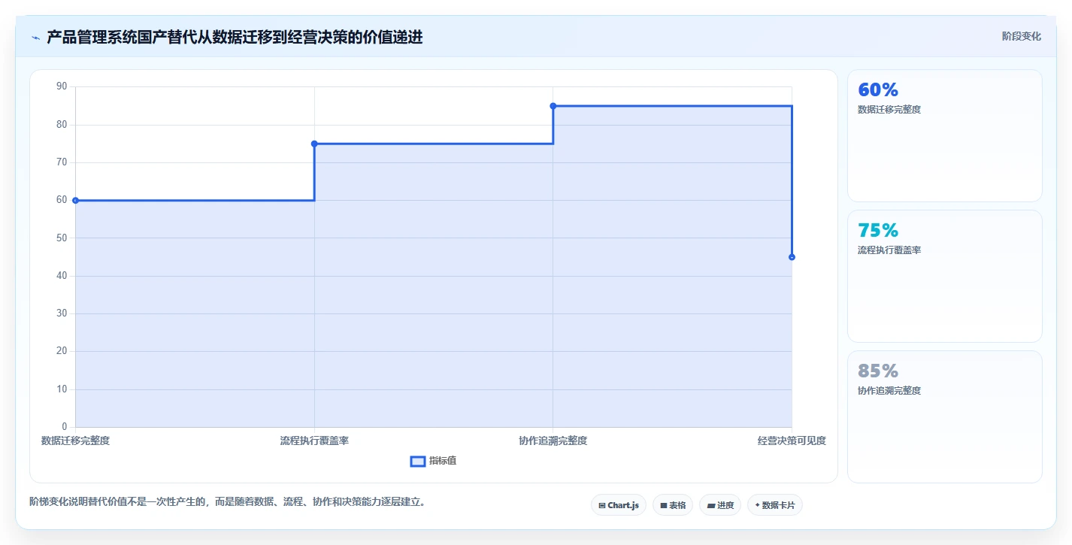Toggle the 指标值 legend item
Screen dimensions: 1072x545
click(433, 461)
